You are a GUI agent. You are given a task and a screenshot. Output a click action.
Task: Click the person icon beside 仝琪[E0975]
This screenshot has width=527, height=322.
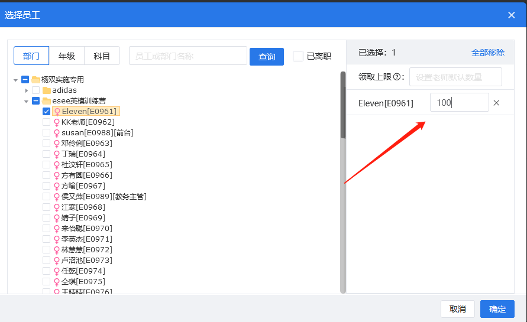point(56,282)
